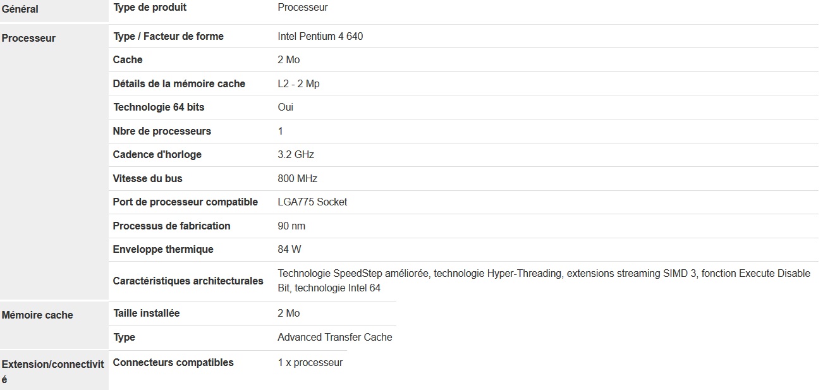Viewport: 823px width, 390px height.
Task: Click the Général section header
Action: pyautogui.click(x=20, y=9)
